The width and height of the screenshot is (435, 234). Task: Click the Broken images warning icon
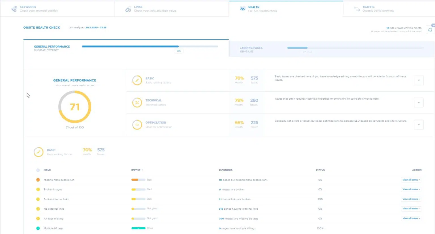(38, 189)
